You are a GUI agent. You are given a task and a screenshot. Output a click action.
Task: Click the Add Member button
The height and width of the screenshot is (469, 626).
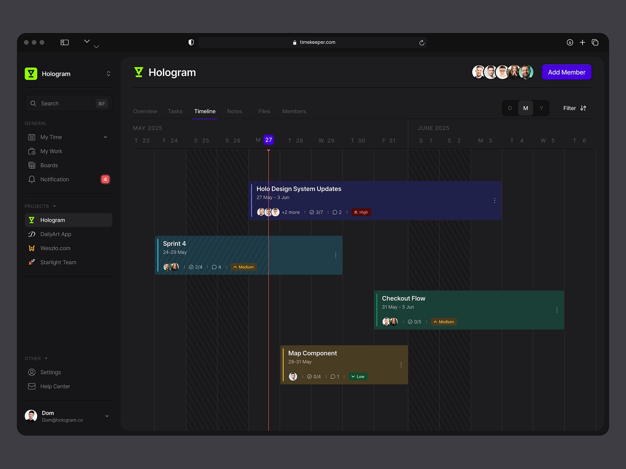567,72
